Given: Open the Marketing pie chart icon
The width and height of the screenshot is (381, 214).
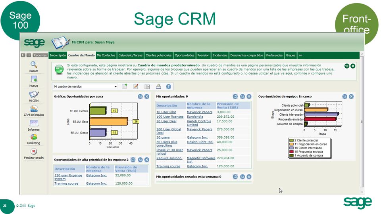Looking at the screenshot, I should tap(34, 137).
